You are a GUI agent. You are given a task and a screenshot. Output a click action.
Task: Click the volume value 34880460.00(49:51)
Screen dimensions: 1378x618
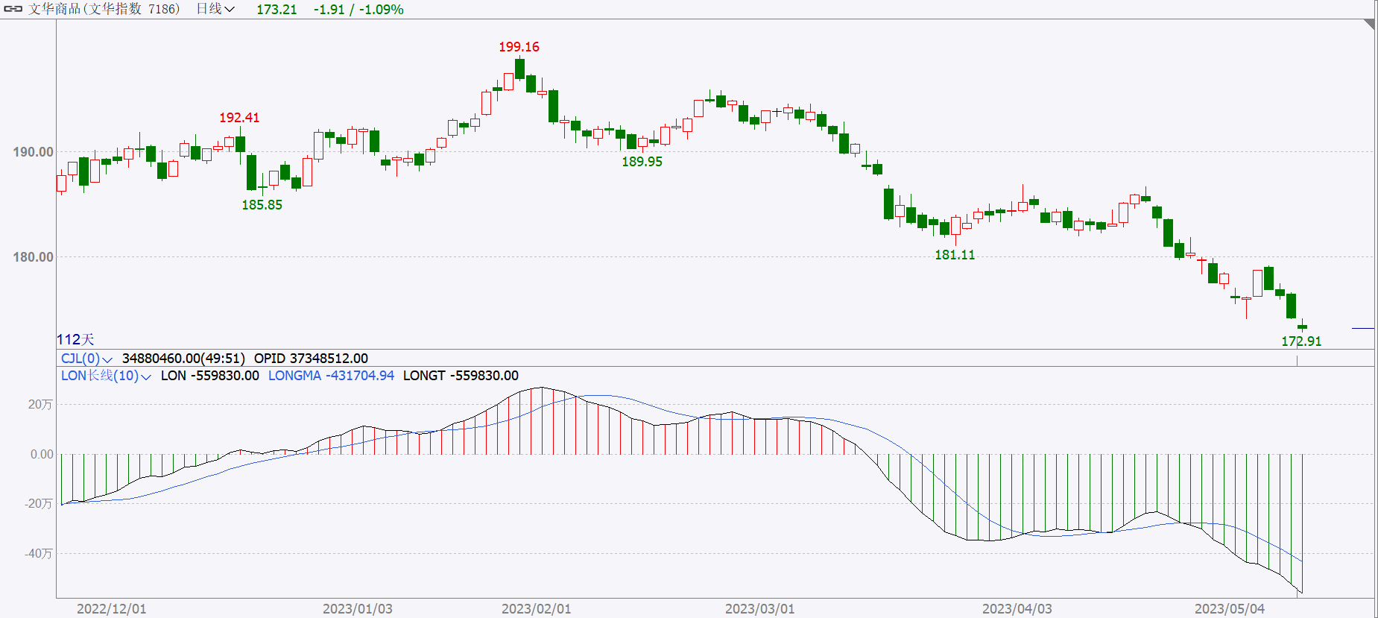pyautogui.click(x=183, y=359)
